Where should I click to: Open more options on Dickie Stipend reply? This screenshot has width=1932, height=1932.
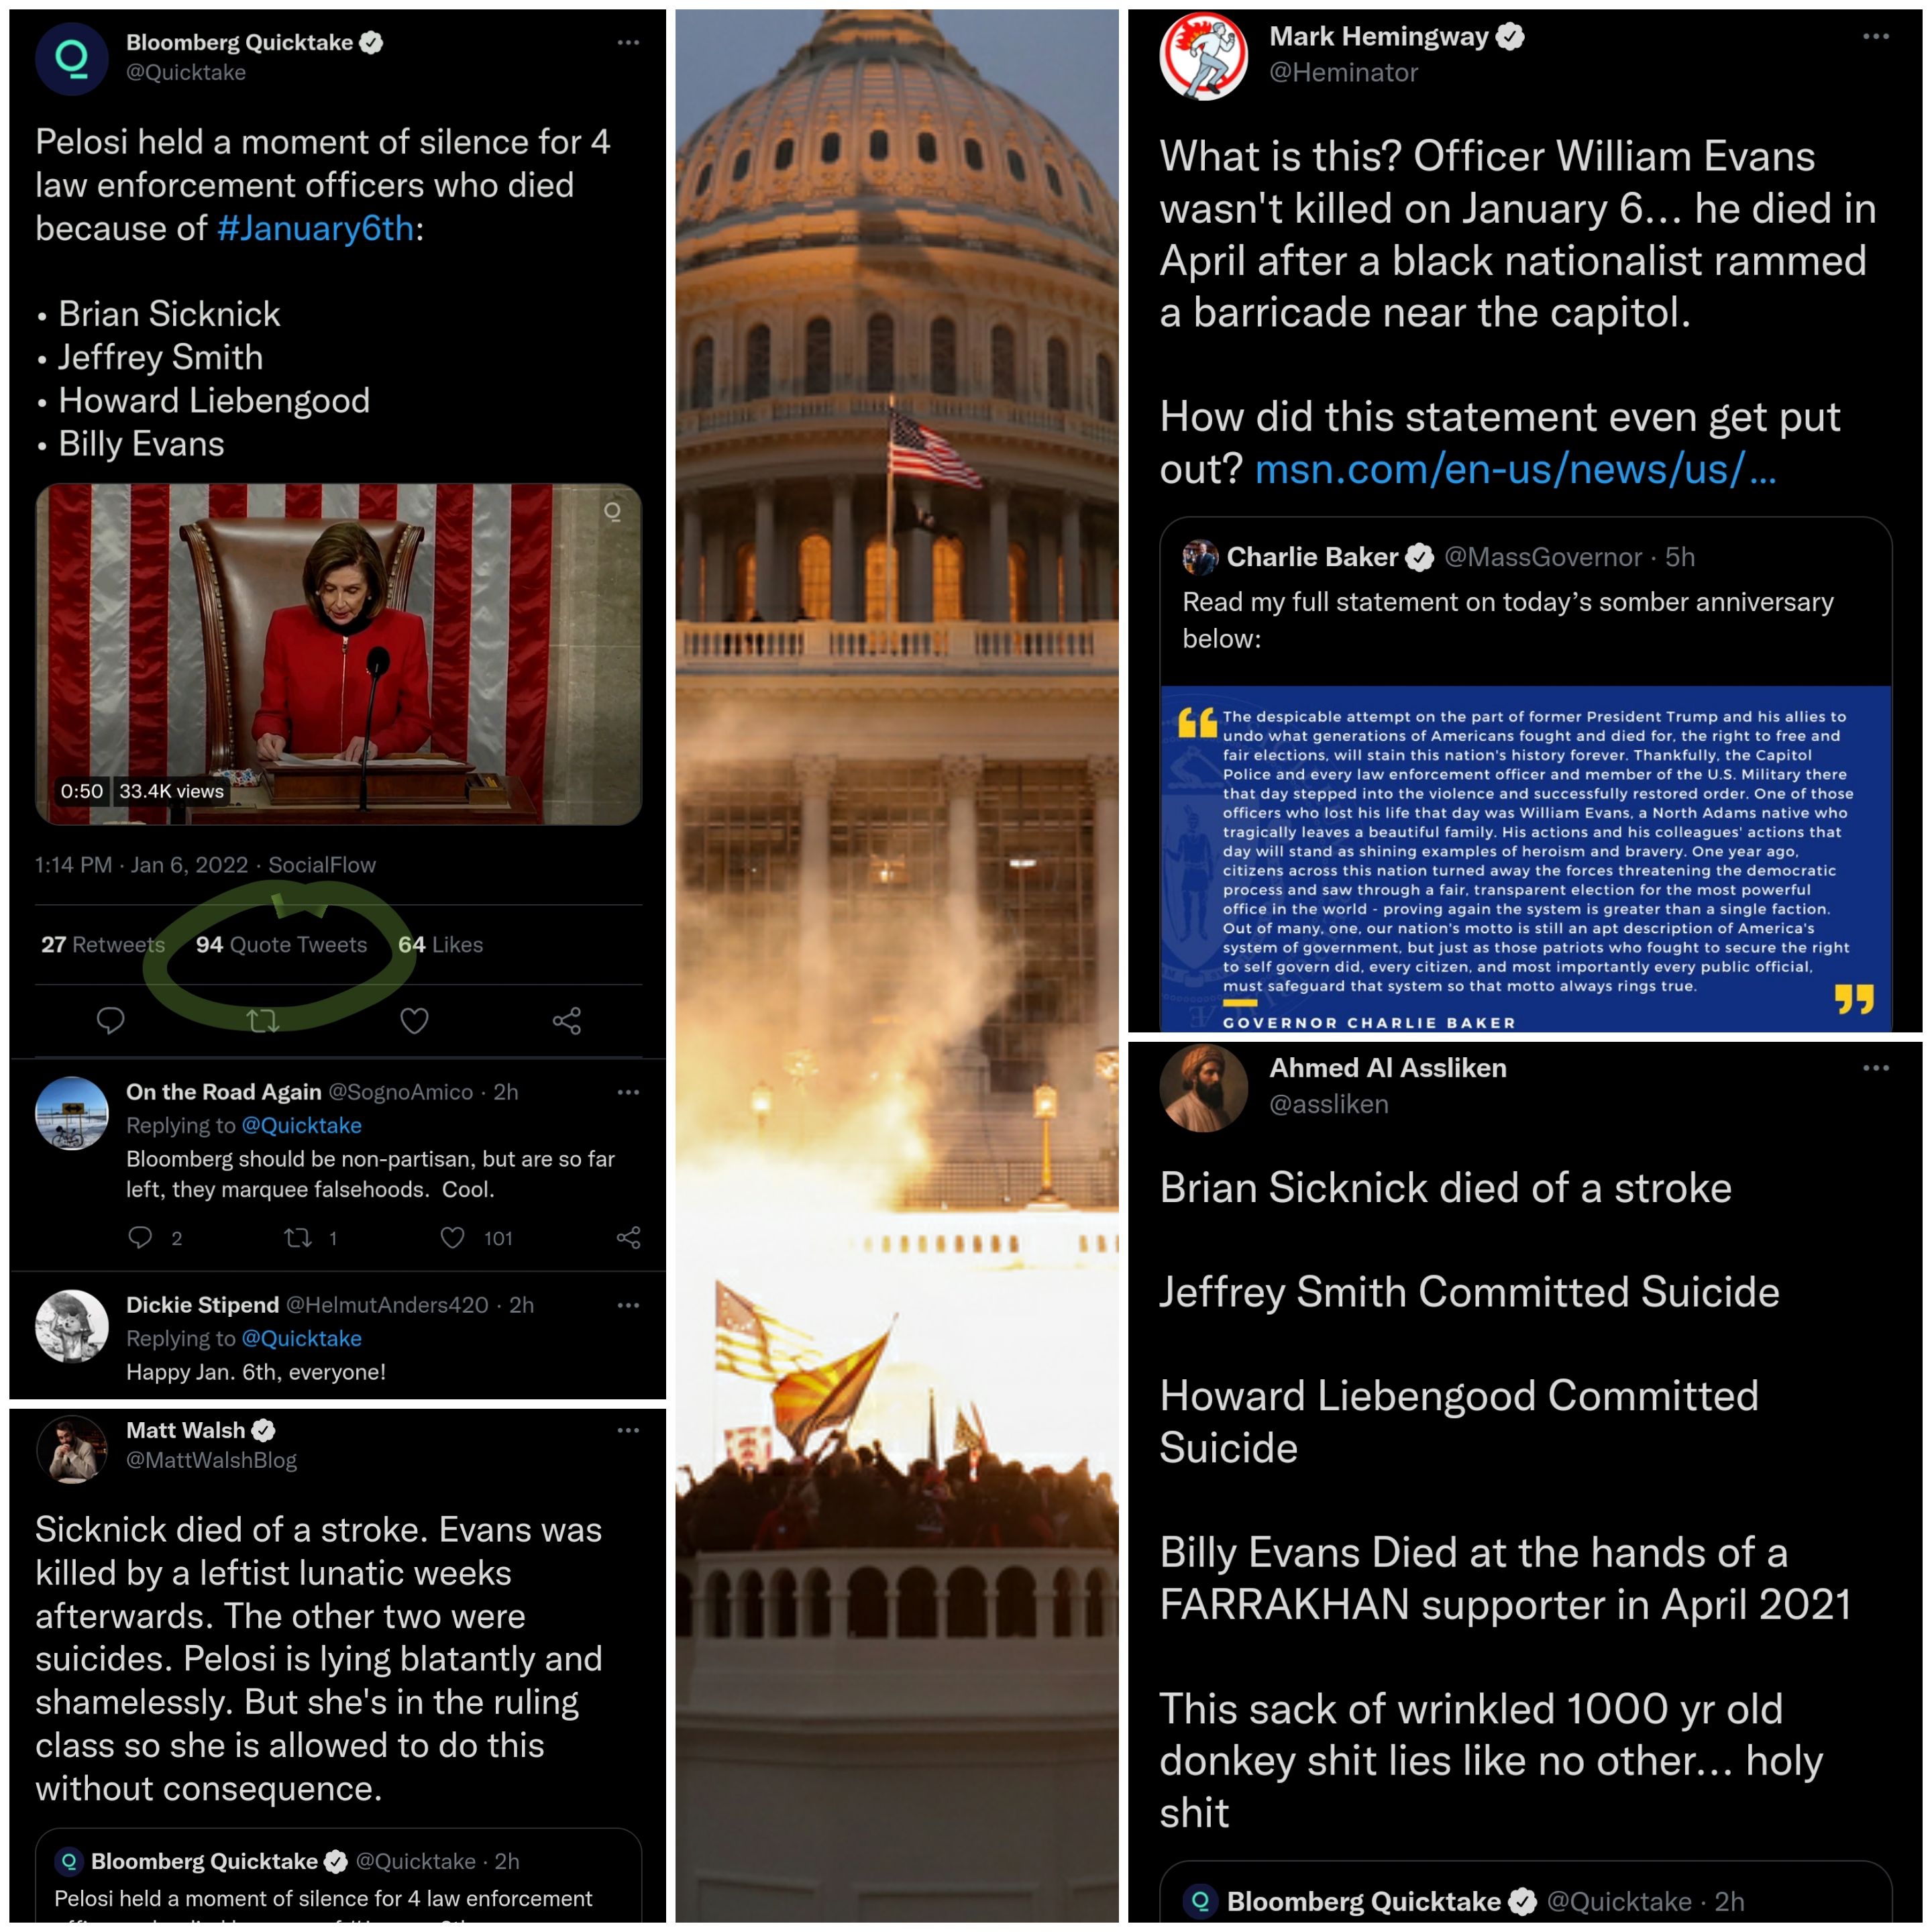[628, 1305]
